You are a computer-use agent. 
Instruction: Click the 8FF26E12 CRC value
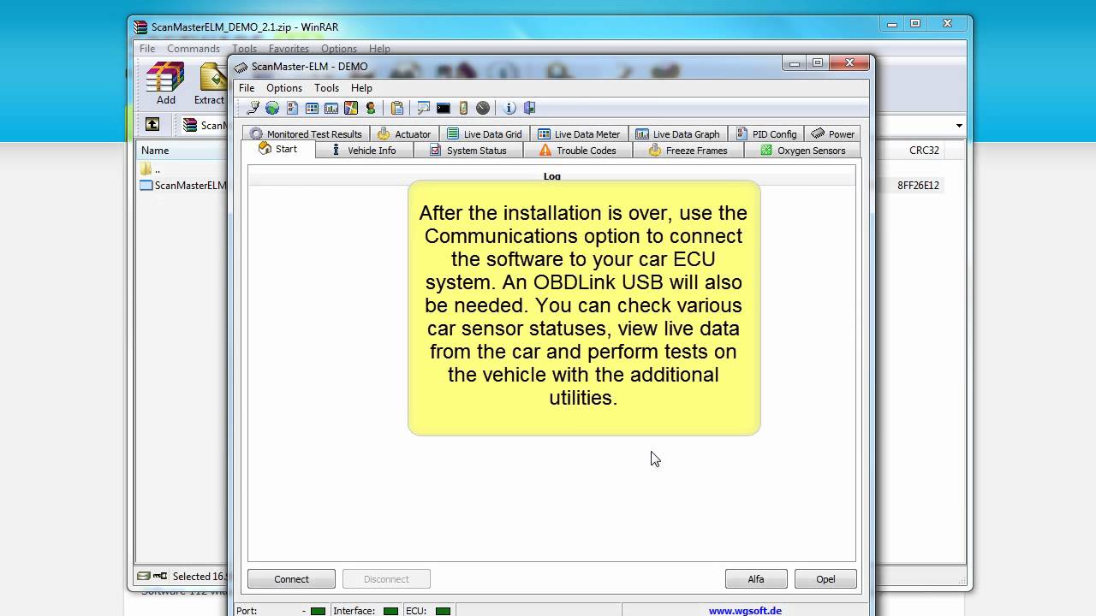coord(918,186)
